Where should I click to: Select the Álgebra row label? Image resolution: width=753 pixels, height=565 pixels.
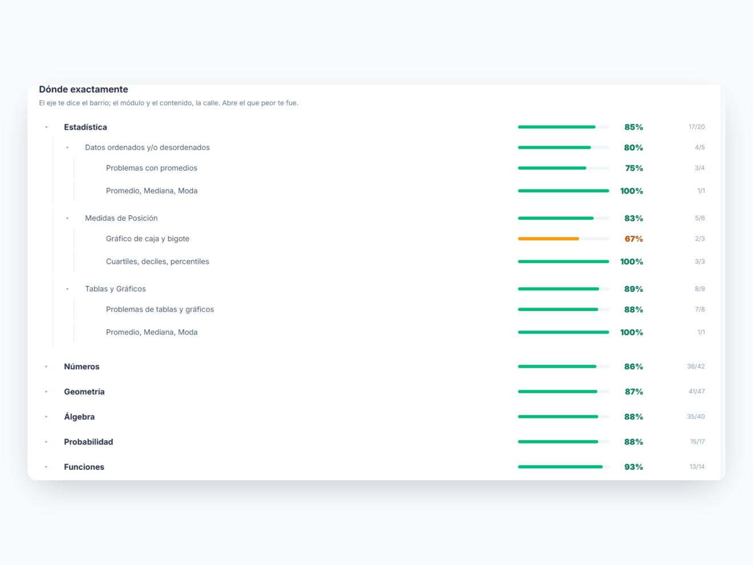pos(79,417)
